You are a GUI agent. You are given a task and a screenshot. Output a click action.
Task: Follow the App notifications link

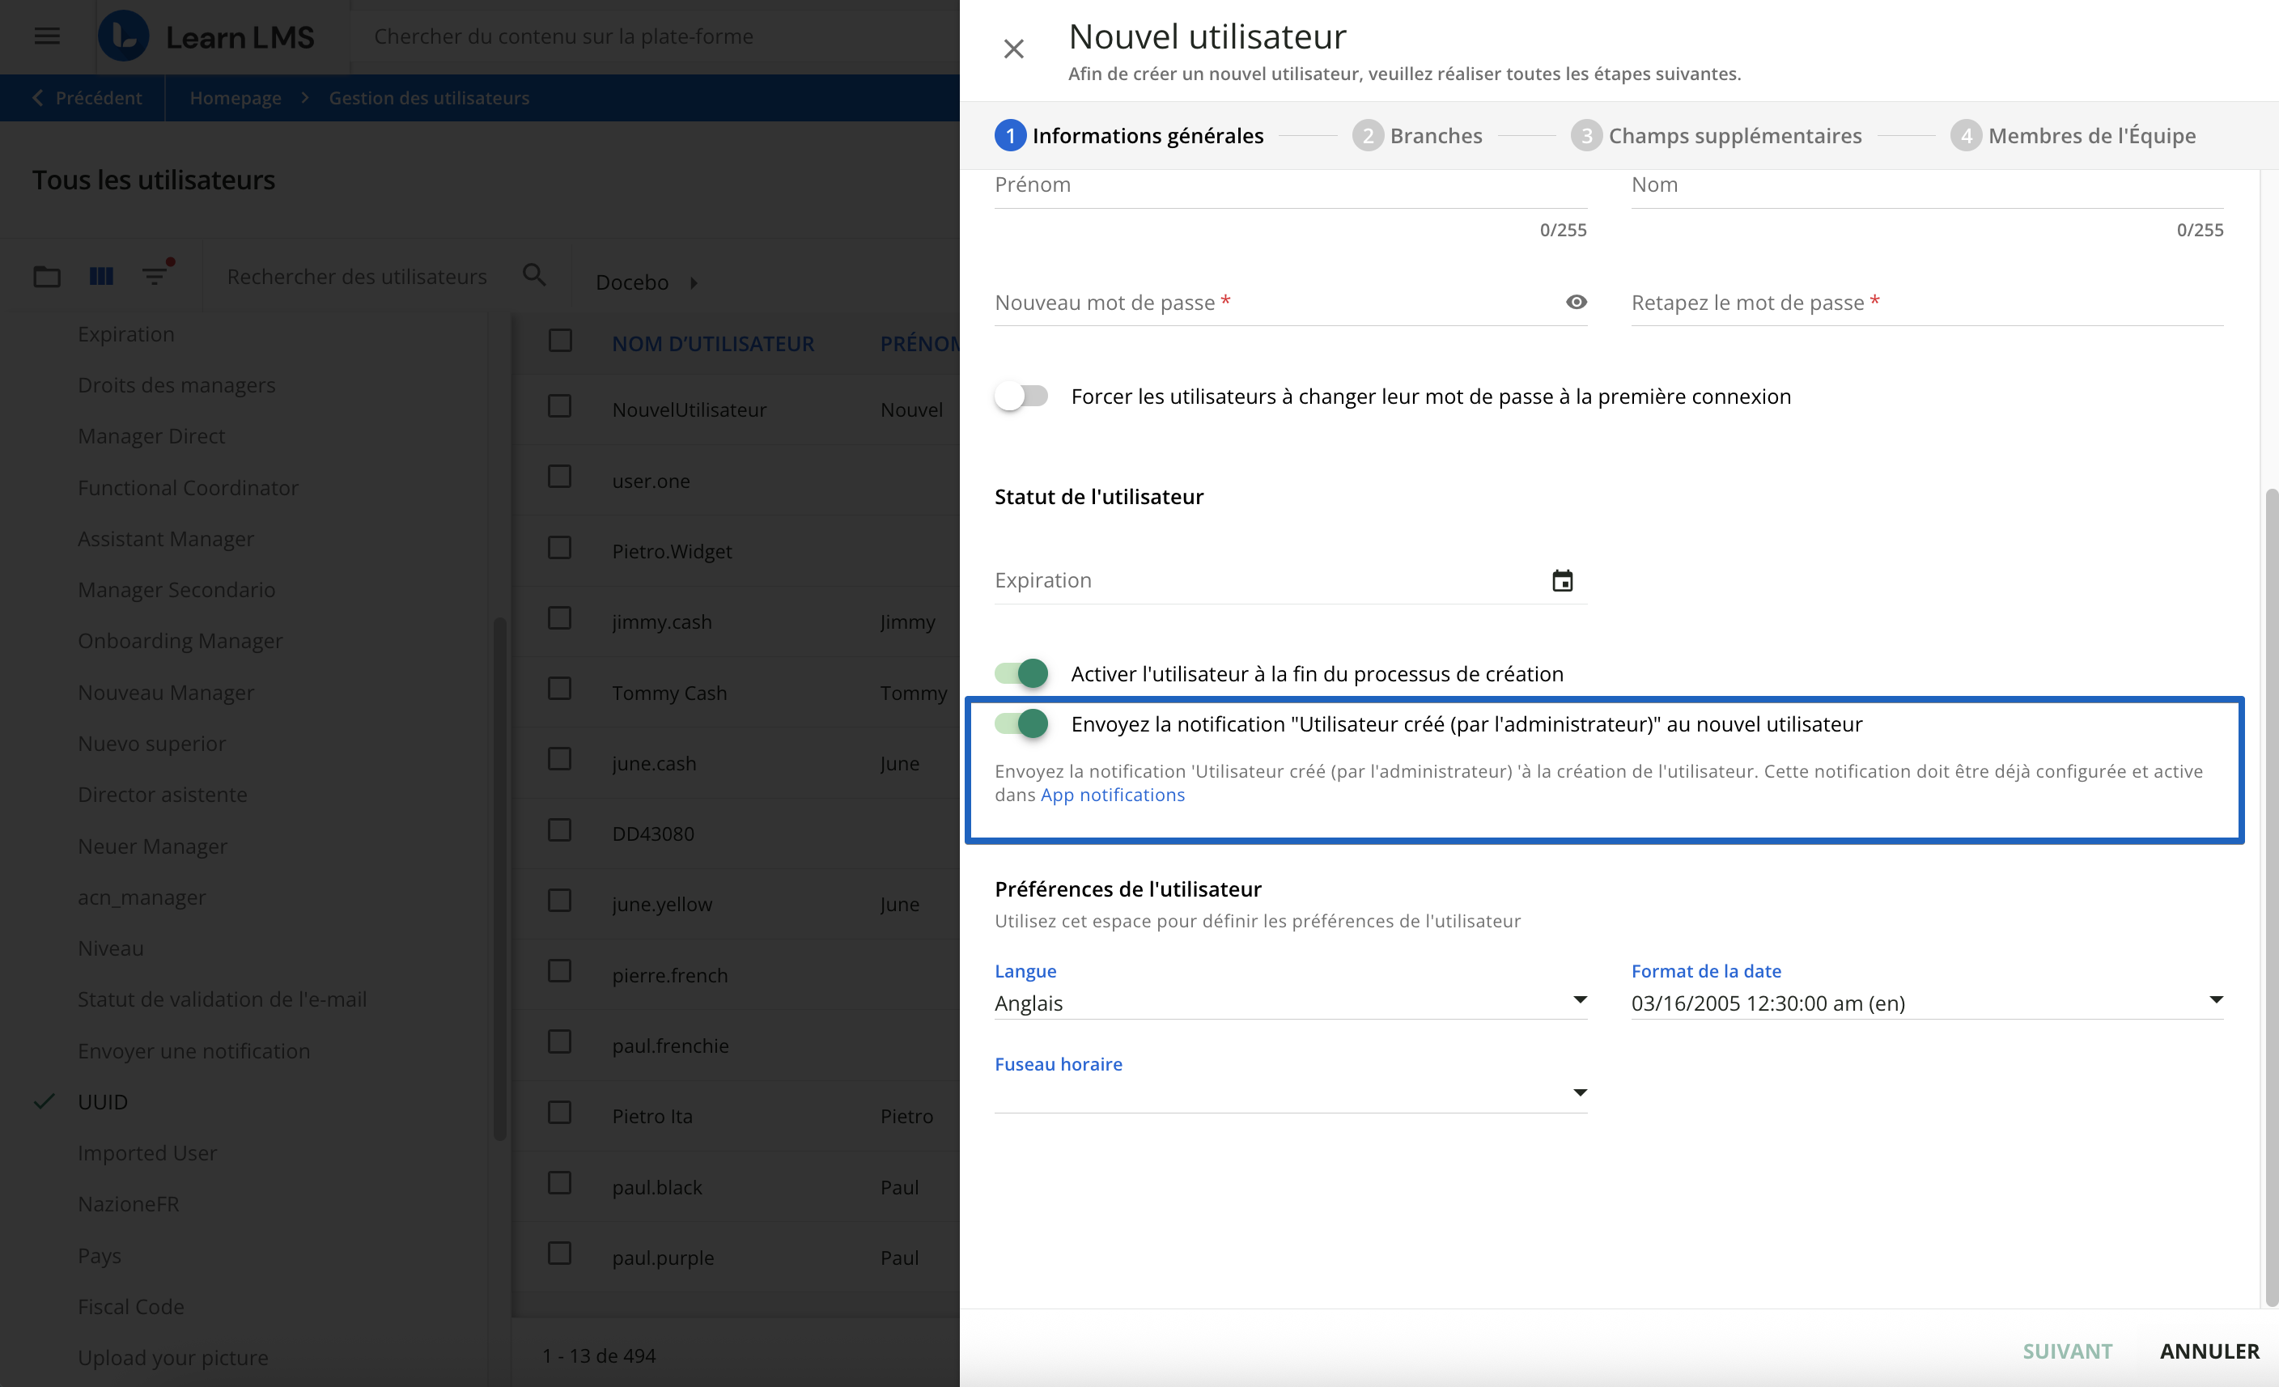[x=1113, y=795]
